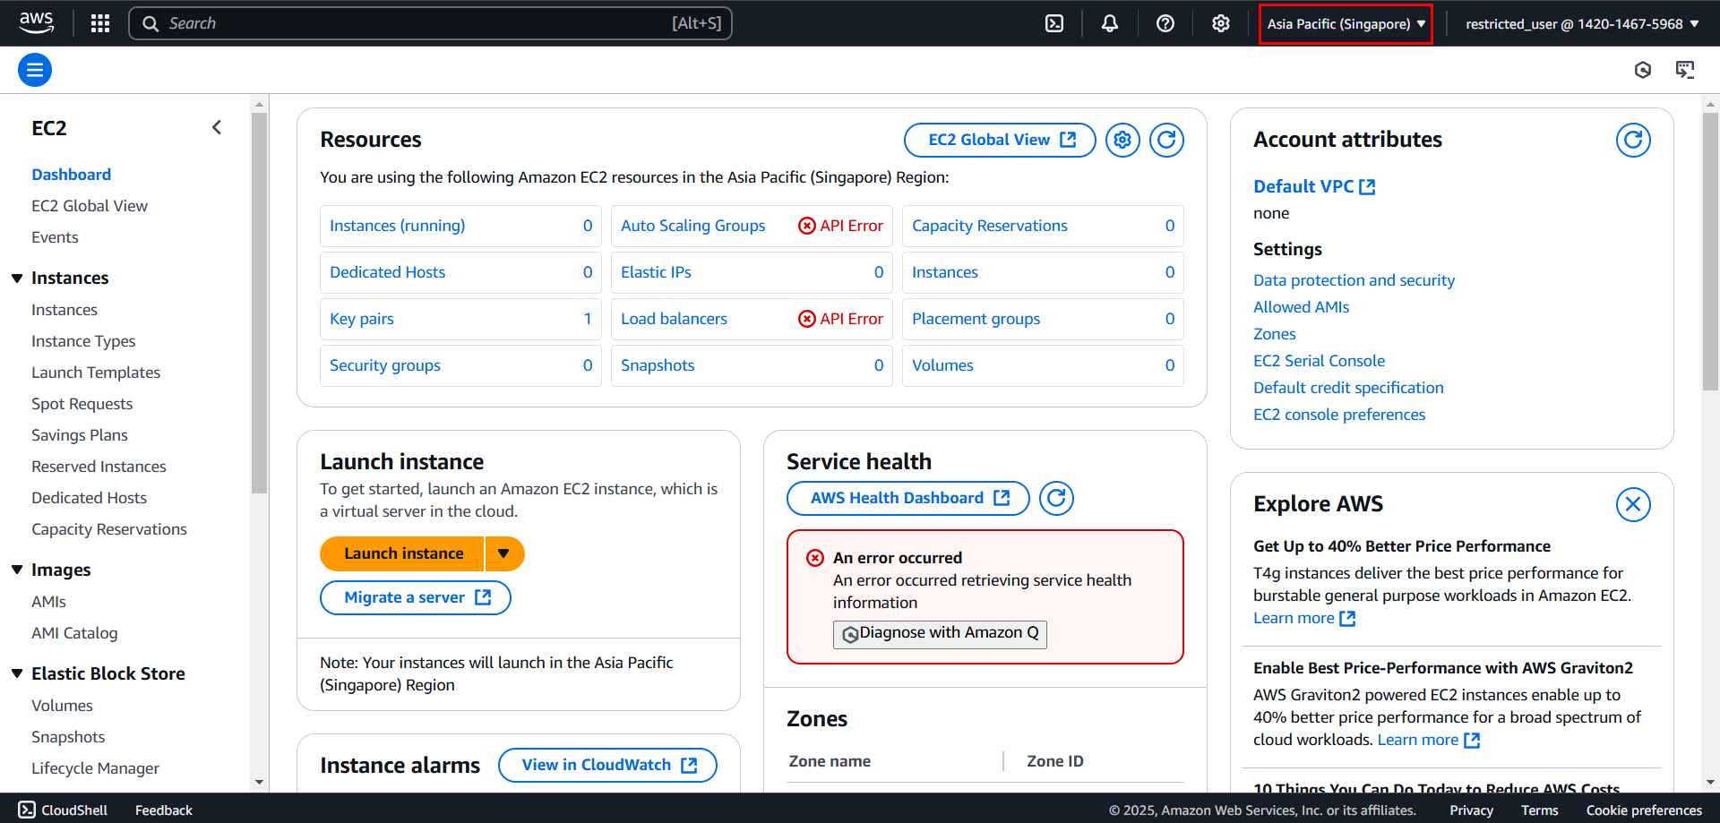Toggle the blue hamburger navigation menu
The height and width of the screenshot is (823, 1720).
click(35, 70)
